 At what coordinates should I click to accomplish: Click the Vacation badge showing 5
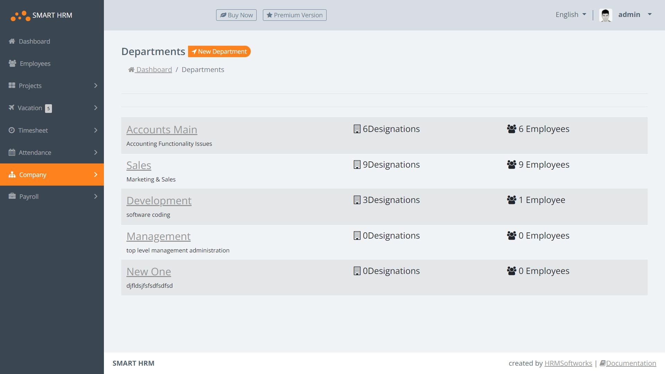tap(48, 108)
